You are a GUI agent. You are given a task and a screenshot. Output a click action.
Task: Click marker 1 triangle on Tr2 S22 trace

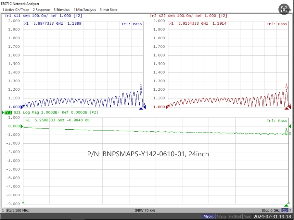tap(287, 88)
